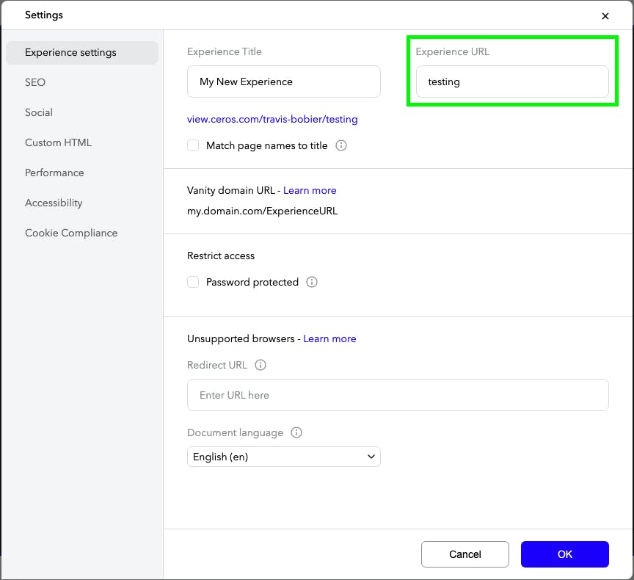Open the Accessibility section

[x=54, y=203]
